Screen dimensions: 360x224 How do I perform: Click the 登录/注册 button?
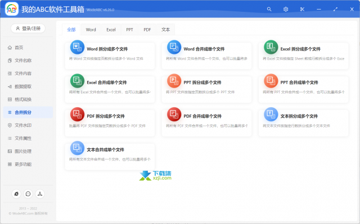28,29
